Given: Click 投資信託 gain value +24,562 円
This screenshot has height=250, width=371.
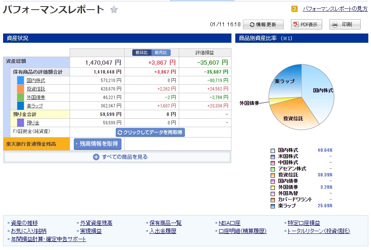Looking at the screenshot, I should (218, 89).
